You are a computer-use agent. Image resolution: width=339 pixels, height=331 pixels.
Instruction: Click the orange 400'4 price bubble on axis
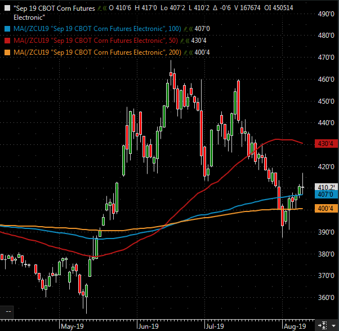pos(326,209)
